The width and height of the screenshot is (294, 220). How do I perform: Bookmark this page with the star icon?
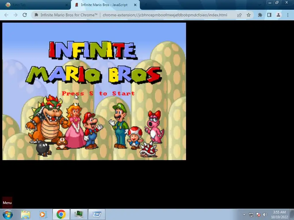click(249, 15)
